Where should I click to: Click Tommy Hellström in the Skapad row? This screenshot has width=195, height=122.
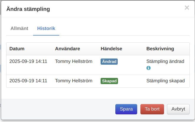(x=74, y=81)
